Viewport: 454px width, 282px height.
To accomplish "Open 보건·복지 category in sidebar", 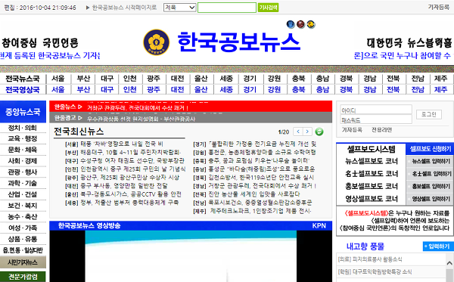I will 23,206.
